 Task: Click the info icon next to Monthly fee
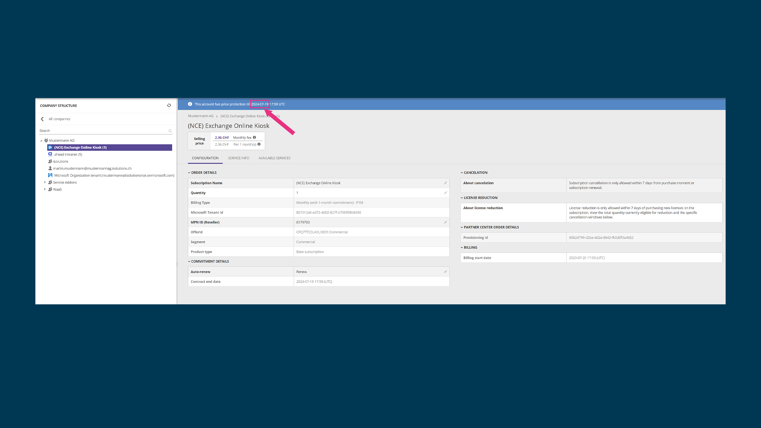tap(254, 137)
